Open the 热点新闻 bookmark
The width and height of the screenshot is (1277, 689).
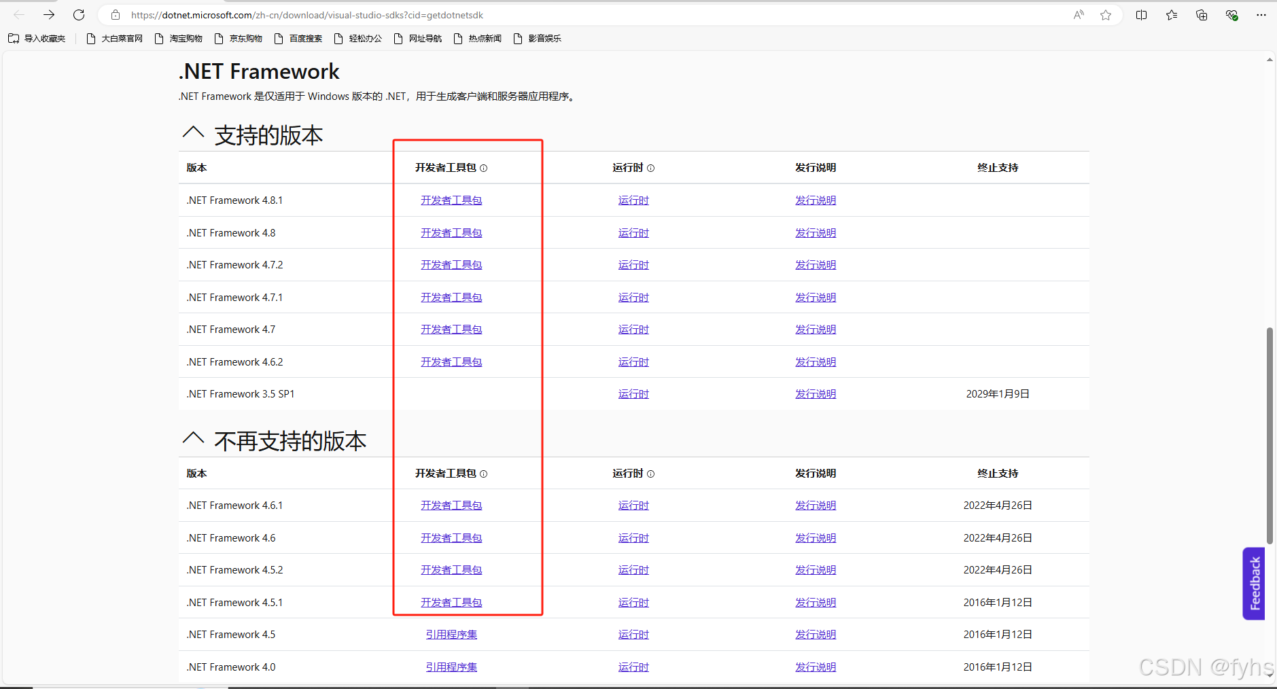pos(477,39)
